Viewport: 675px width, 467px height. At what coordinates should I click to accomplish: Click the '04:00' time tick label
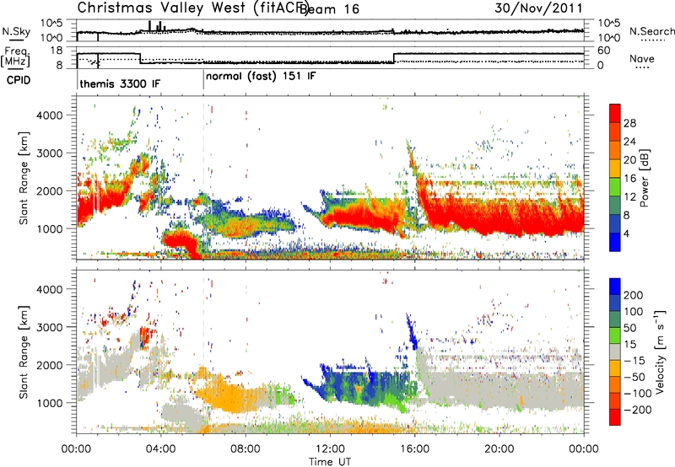(x=161, y=449)
